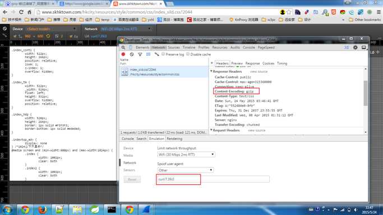383x215 pixels.
Task: Open the Device select model dropdown
Action: point(51,29)
